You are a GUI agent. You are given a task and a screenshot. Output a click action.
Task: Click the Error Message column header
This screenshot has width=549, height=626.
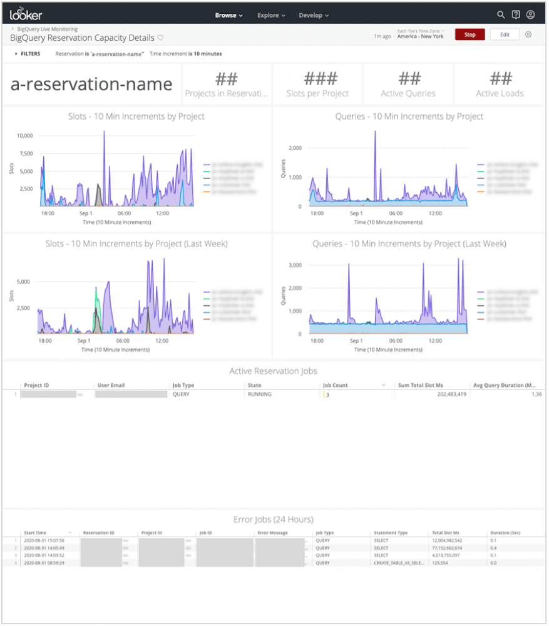[x=273, y=533]
